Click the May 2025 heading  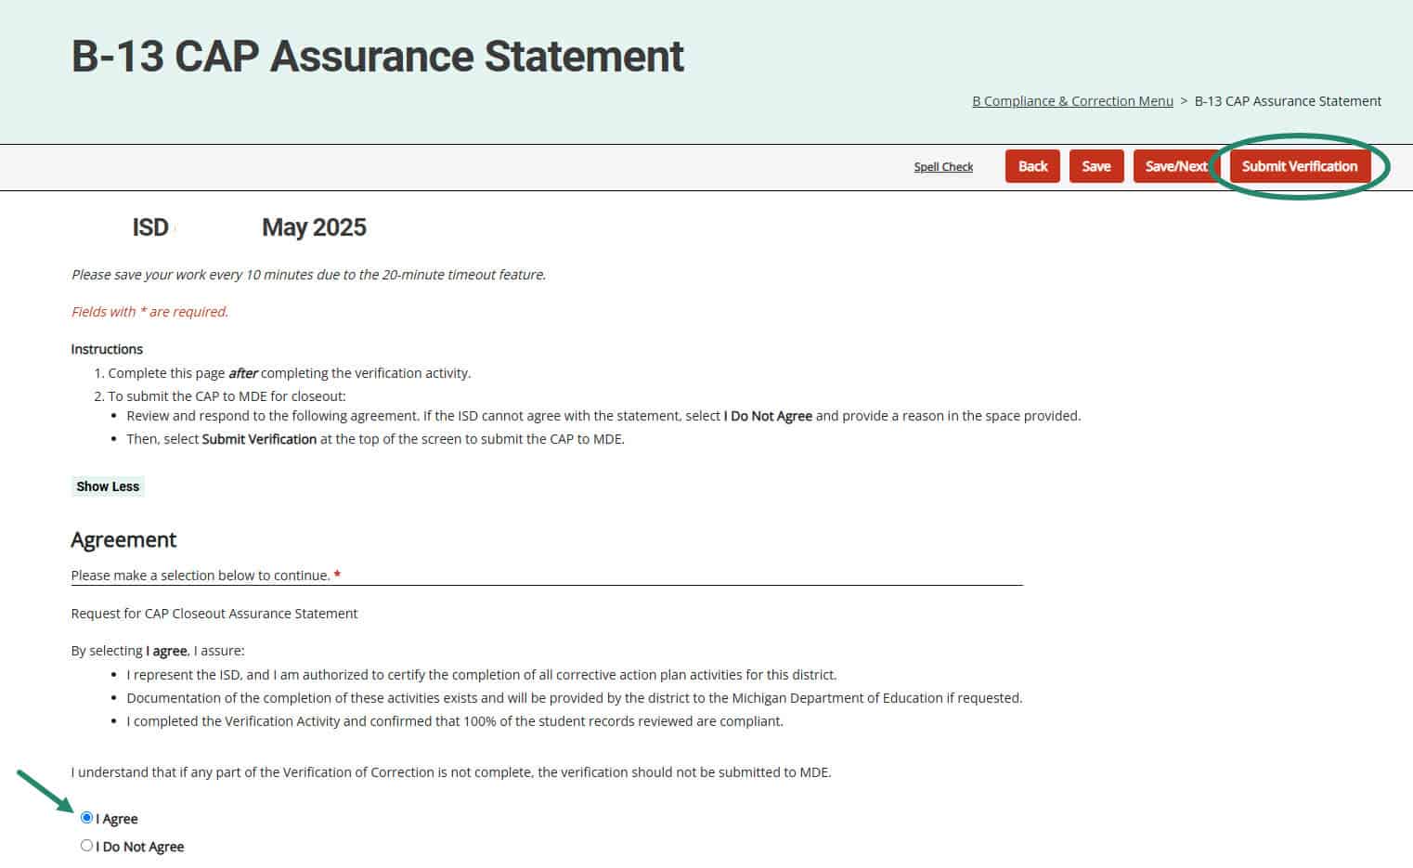coord(314,227)
